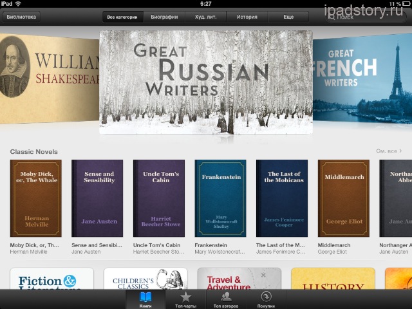
Task: Open Покупки purchases tab
Action: 266,299
